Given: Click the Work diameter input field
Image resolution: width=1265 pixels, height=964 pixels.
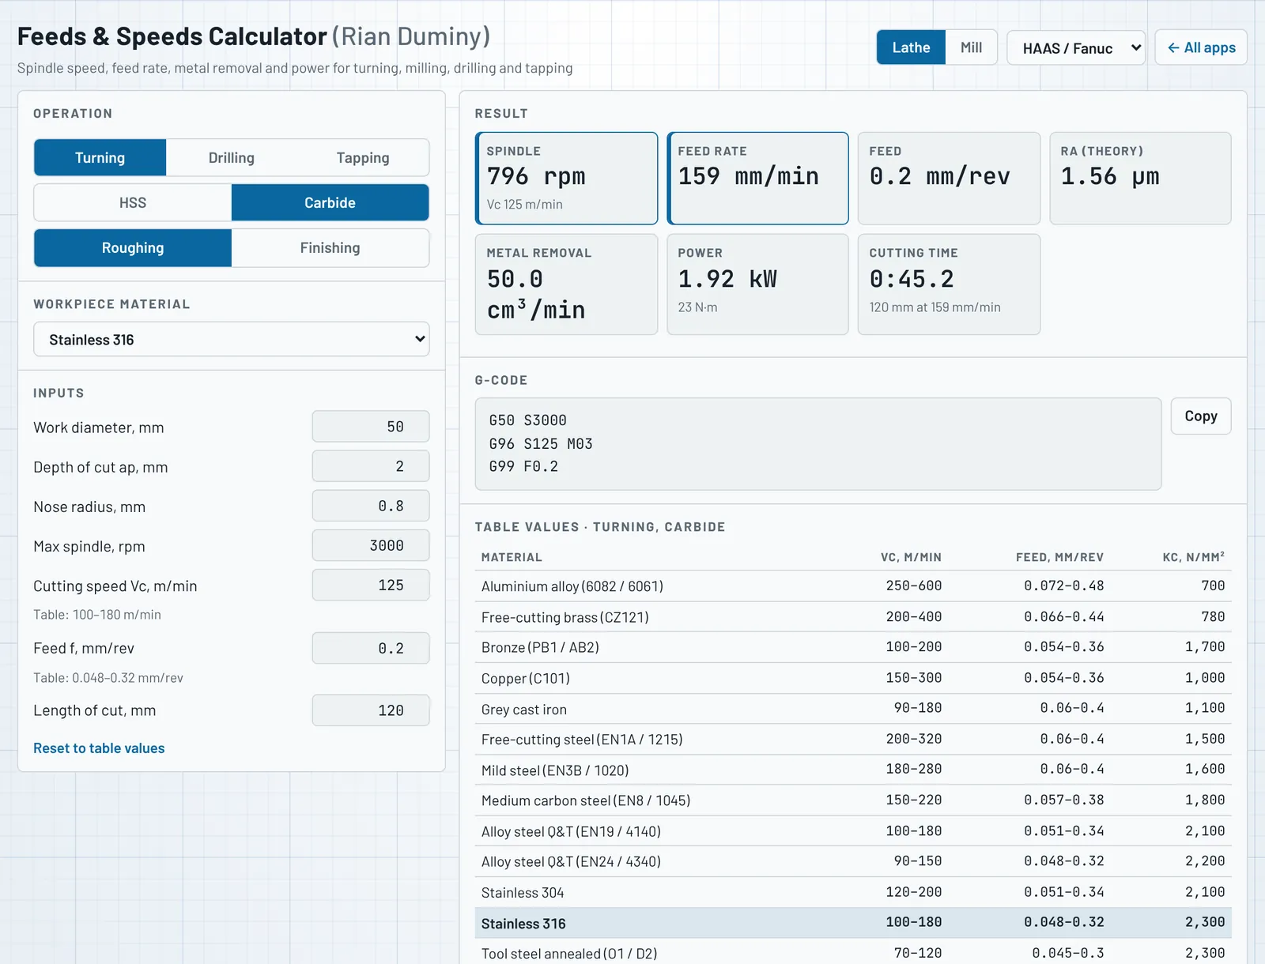Looking at the screenshot, I should coord(371,427).
